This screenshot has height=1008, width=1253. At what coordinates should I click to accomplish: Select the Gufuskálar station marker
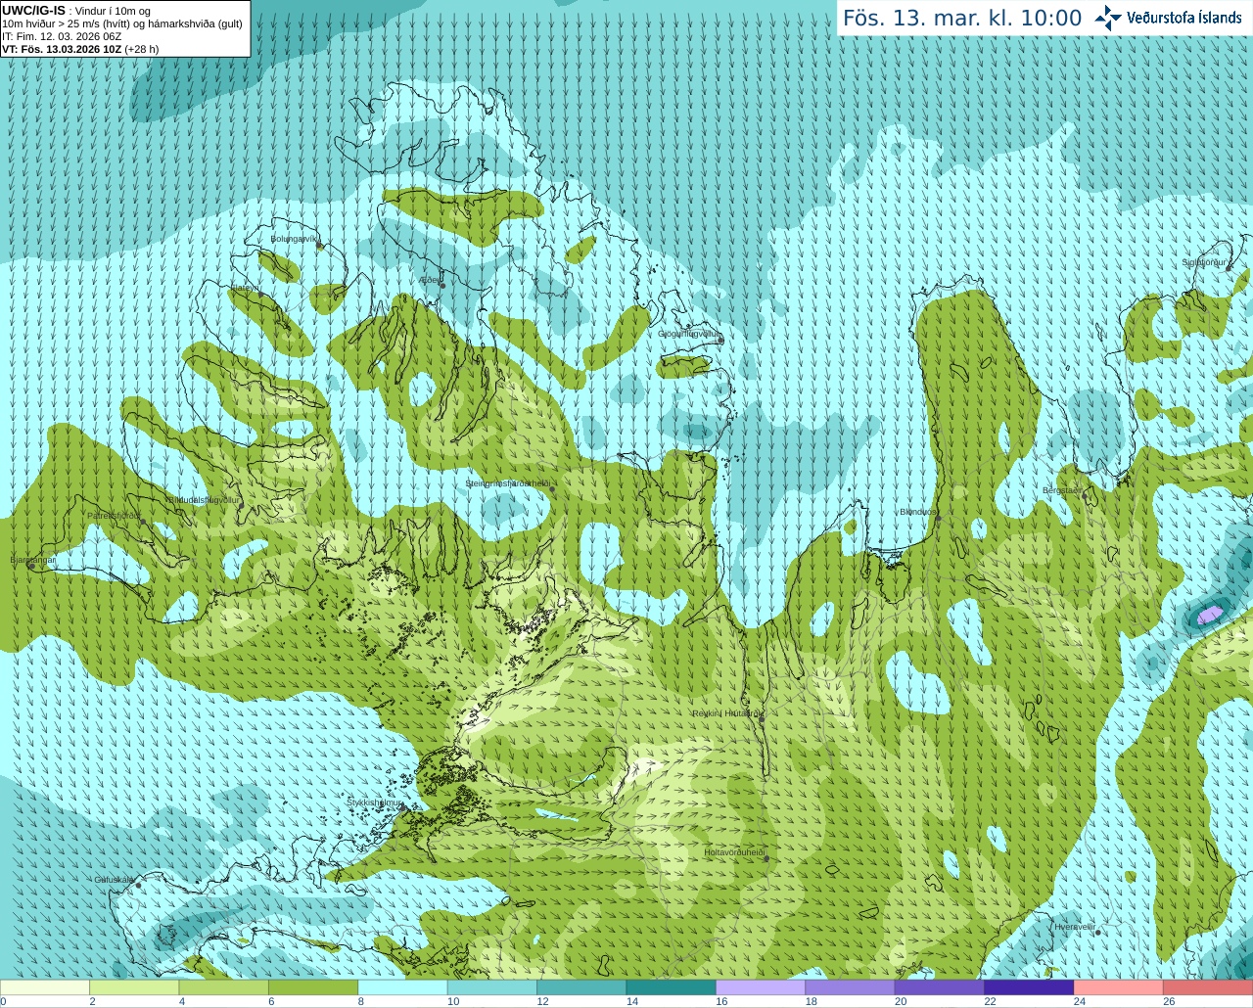(x=138, y=885)
